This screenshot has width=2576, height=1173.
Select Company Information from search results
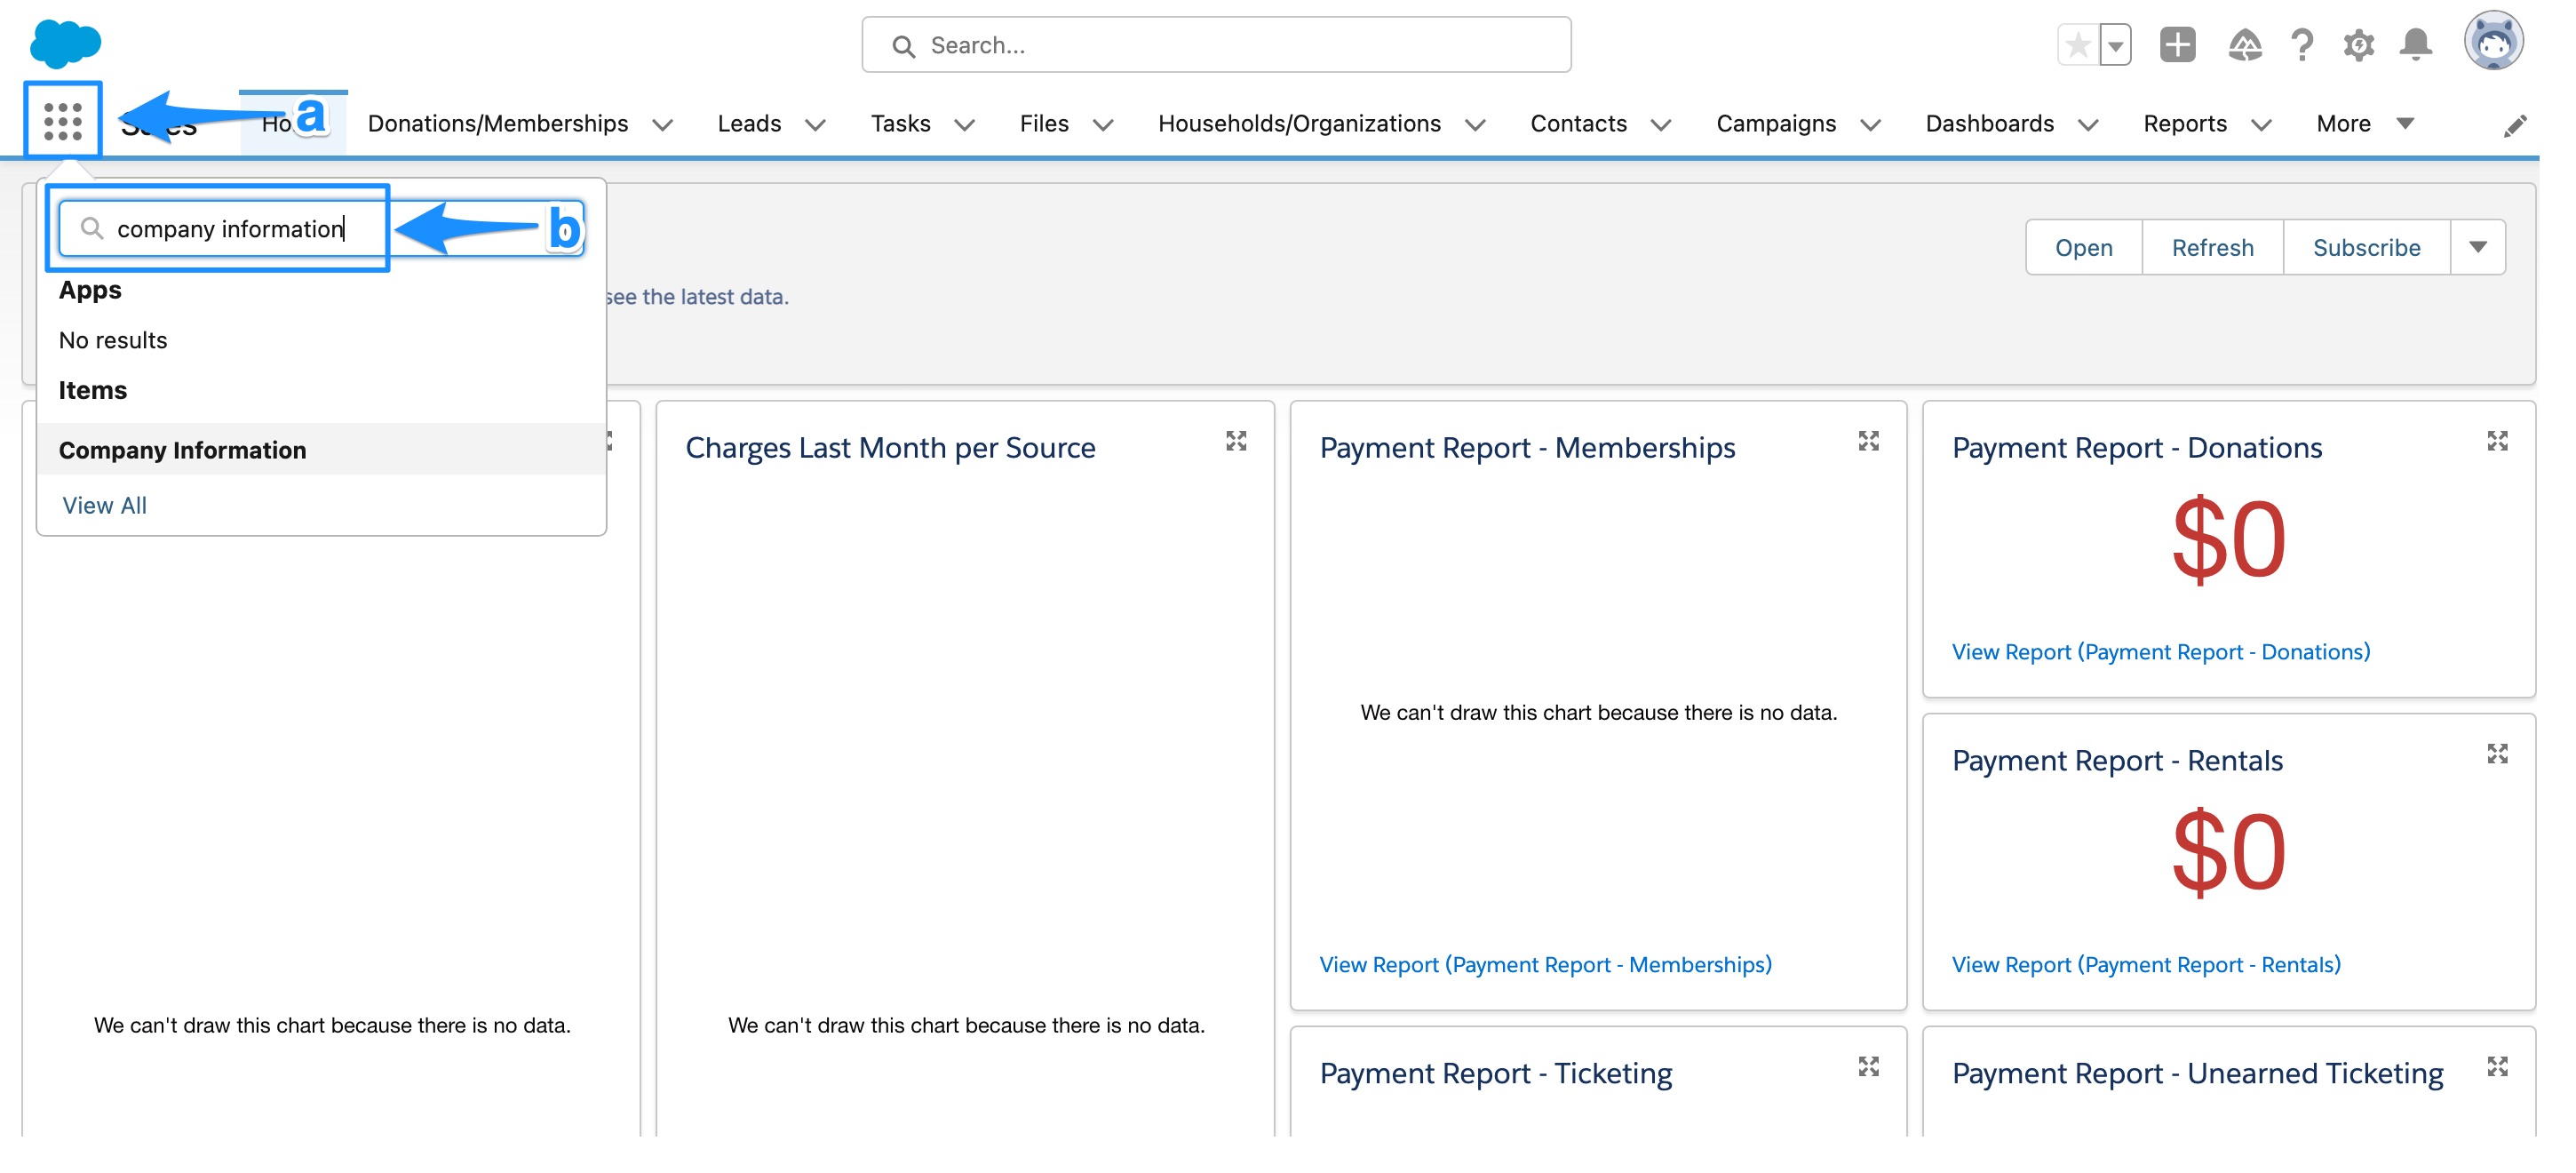click(x=183, y=449)
